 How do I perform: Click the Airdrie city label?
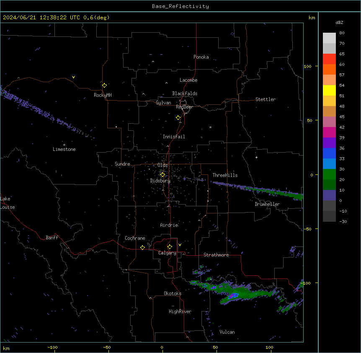pos(169,225)
